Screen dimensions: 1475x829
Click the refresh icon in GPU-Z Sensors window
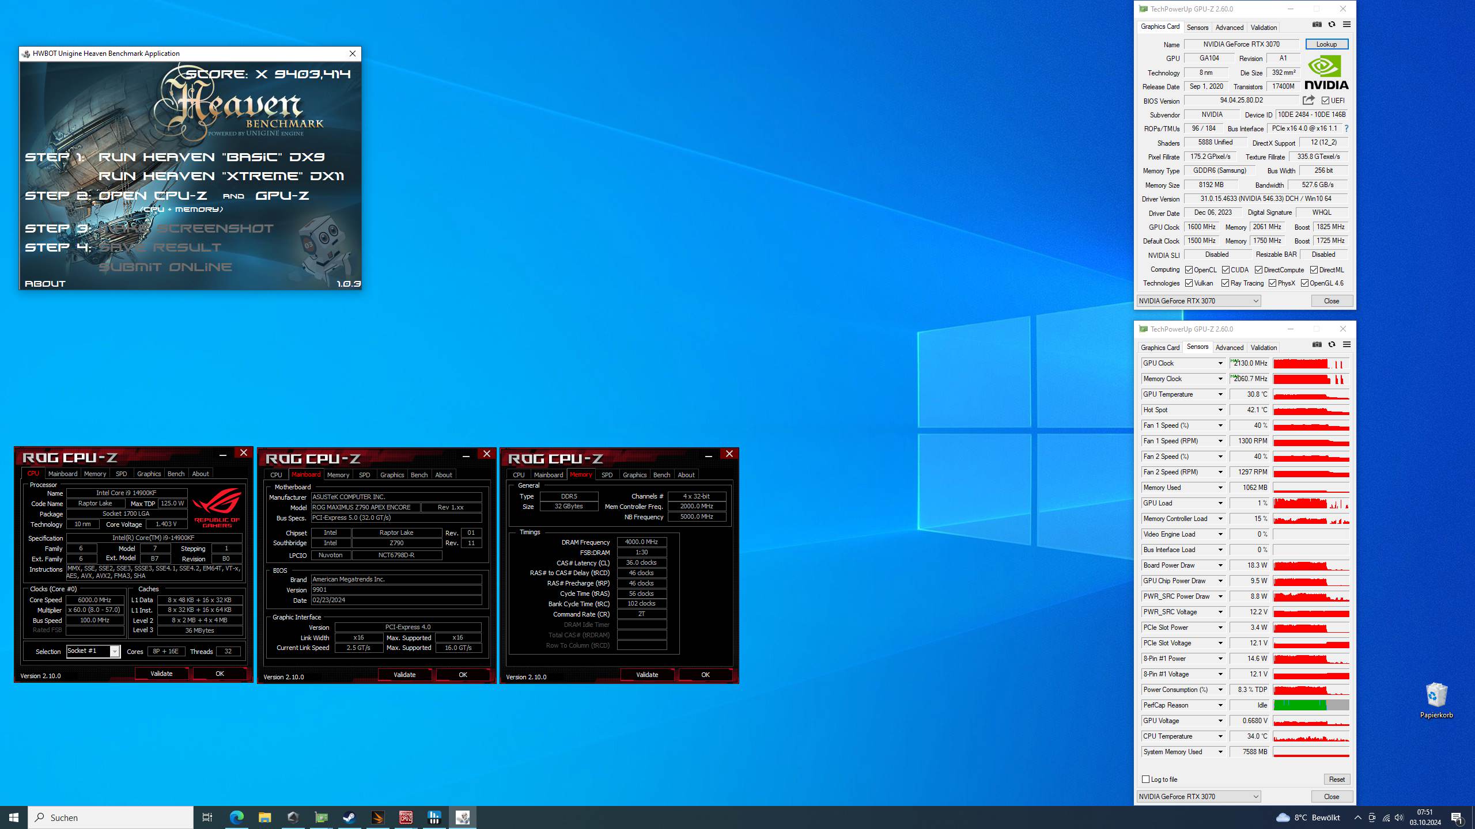pos(1332,344)
